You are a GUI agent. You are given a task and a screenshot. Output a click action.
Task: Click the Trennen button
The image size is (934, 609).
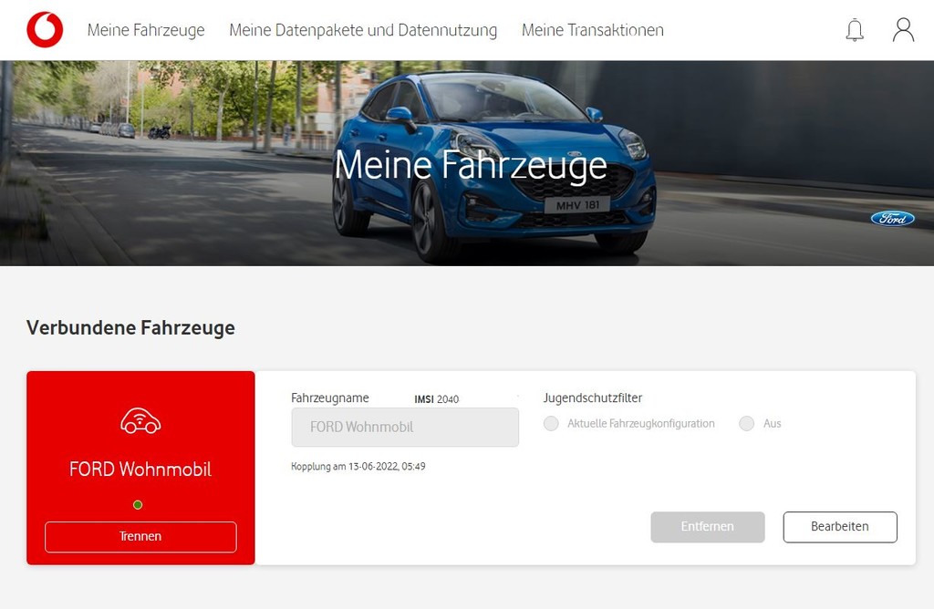click(140, 537)
